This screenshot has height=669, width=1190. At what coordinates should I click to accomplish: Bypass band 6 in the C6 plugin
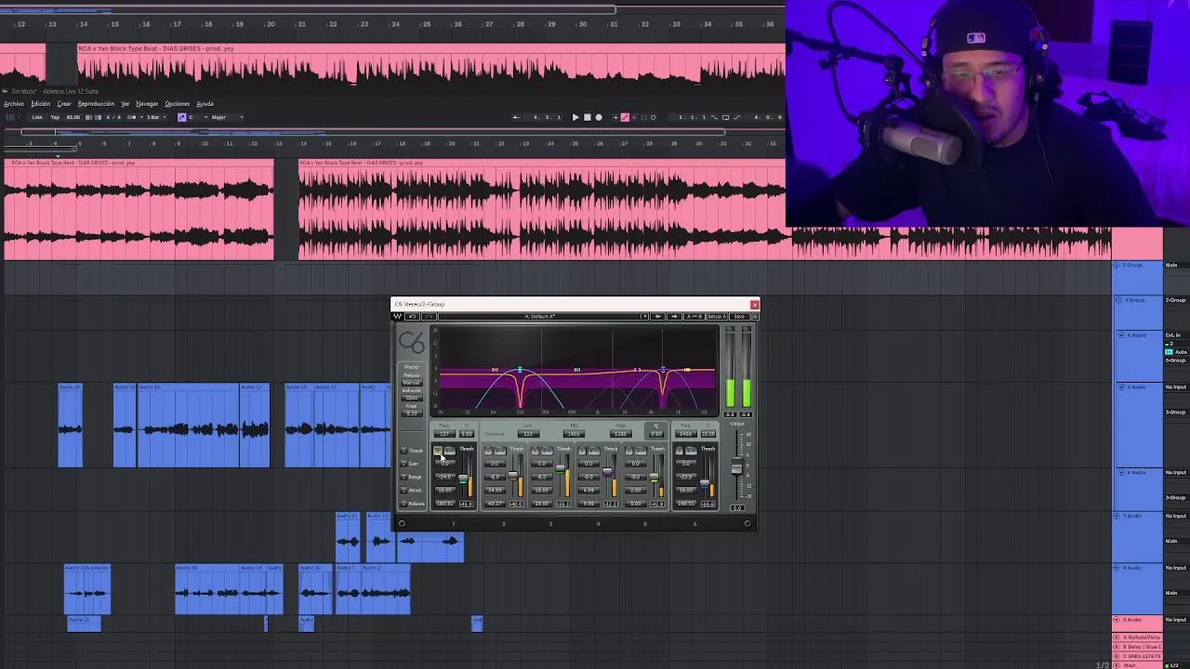[x=692, y=451]
